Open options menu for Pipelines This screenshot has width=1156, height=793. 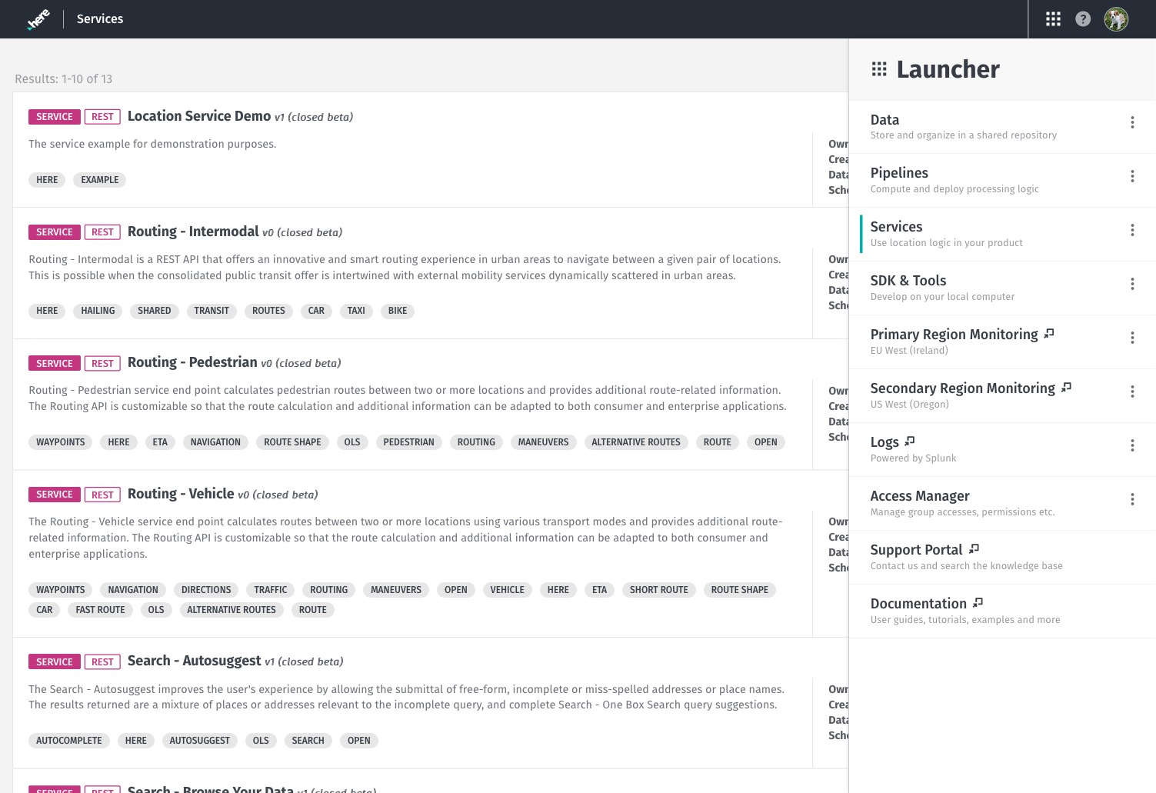[x=1132, y=176]
